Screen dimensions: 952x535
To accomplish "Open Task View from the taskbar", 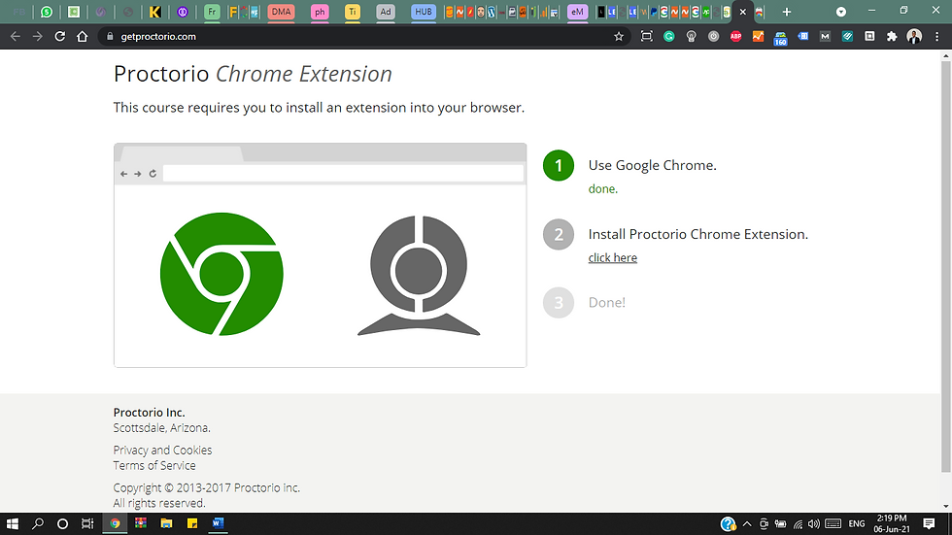I will 87,523.
